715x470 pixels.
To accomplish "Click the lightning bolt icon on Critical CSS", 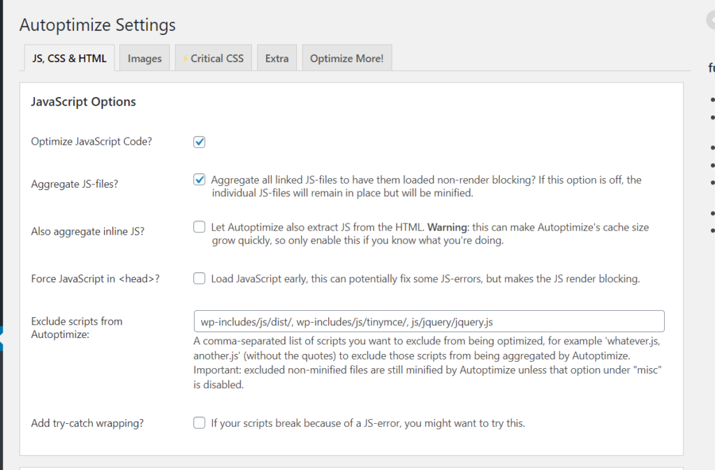I will [x=185, y=59].
